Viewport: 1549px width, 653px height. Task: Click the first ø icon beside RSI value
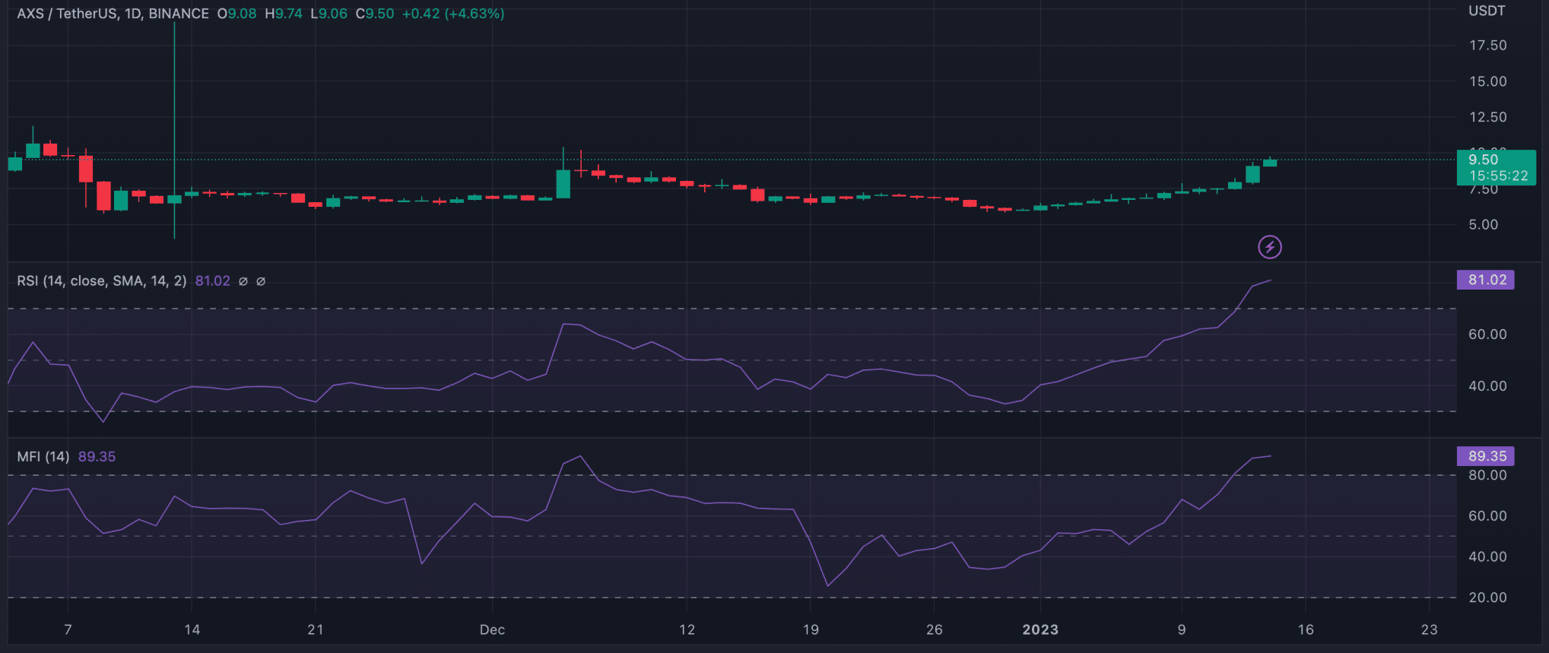coord(243,281)
